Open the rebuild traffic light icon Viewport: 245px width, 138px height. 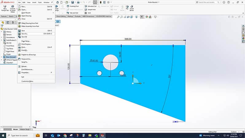click(101, 2)
